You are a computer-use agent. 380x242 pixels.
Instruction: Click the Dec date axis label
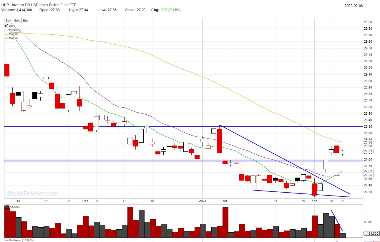[85, 201]
